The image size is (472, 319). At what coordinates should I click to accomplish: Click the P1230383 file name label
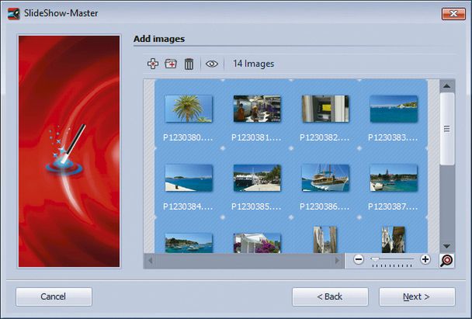click(393, 138)
